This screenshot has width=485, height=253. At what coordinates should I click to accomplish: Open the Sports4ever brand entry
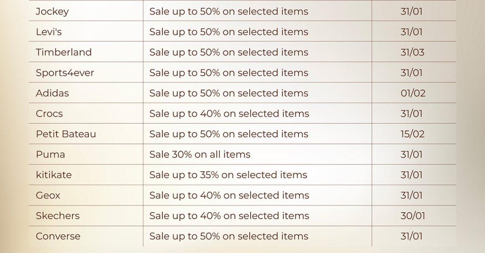pyautogui.click(x=65, y=73)
